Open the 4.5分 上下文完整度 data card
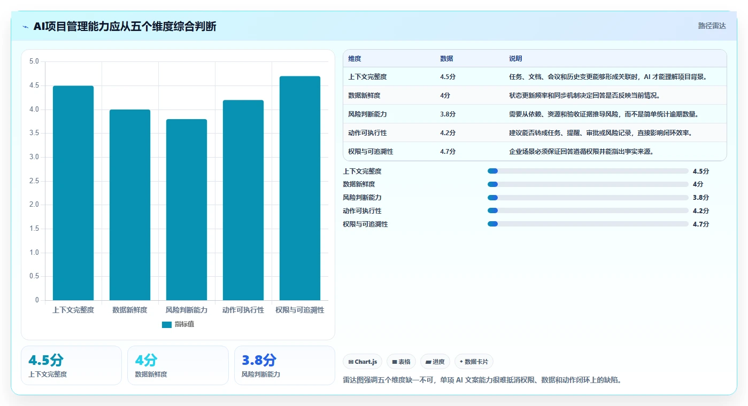The image size is (748, 406). 71,365
